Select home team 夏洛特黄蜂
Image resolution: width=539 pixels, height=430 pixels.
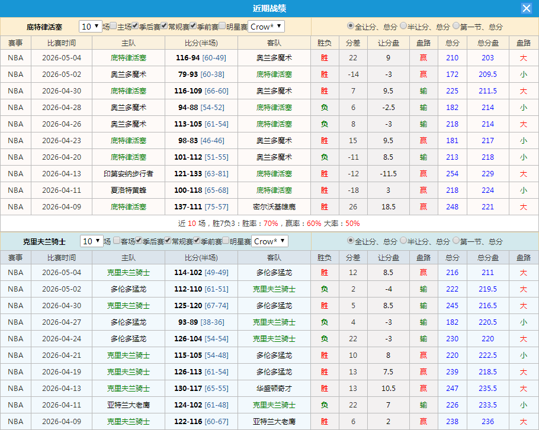pyautogui.click(x=128, y=190)
